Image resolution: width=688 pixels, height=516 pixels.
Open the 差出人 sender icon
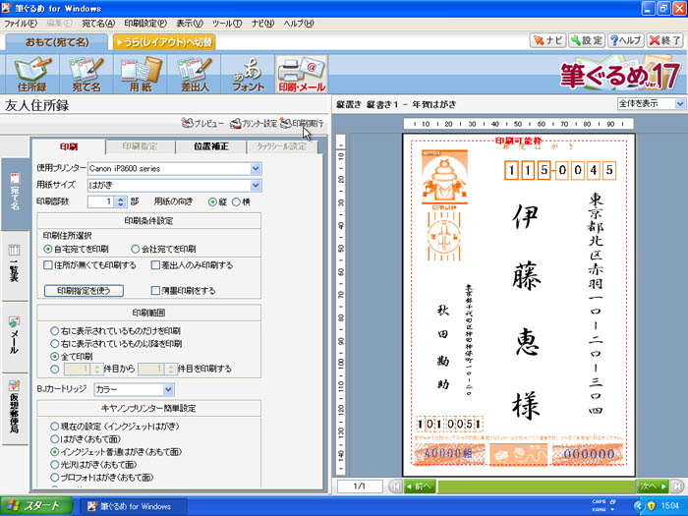(194, 77)
